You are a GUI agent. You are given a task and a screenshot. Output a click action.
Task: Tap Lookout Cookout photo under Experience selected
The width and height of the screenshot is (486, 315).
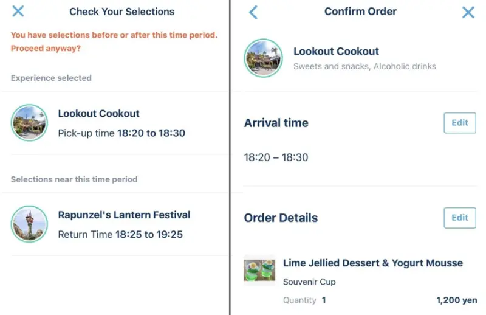pos(29,123)
